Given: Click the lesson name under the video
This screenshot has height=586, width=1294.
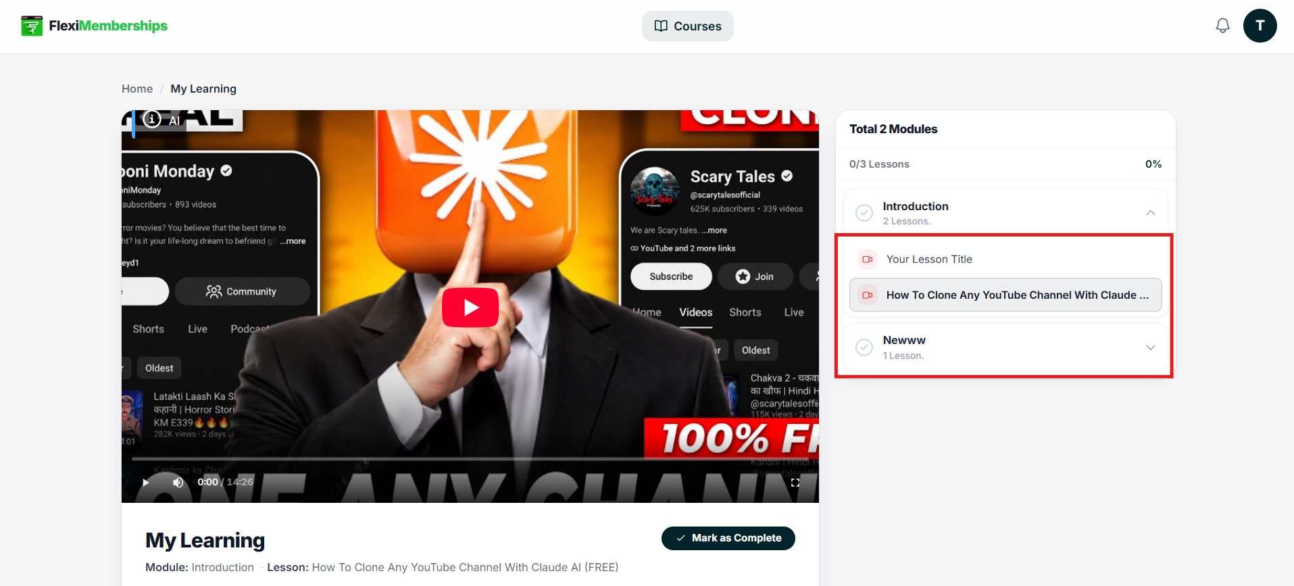Looking at the screenshot, I should (x=465, y=567).
